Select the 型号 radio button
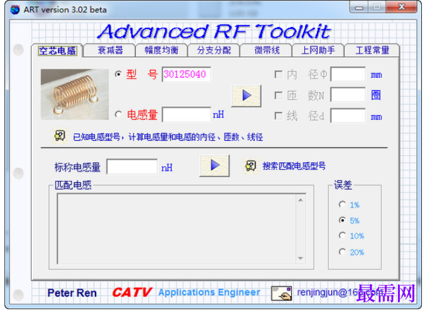The image size is (427, 313). click(118, 74)
